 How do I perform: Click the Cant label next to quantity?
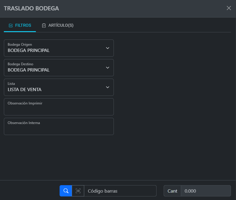click(172, 191)
